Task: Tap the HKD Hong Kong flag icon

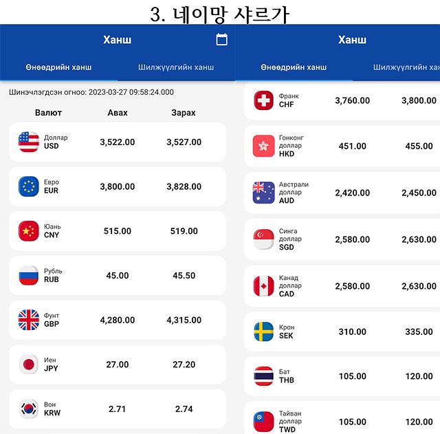Action: tap(263, 146)
